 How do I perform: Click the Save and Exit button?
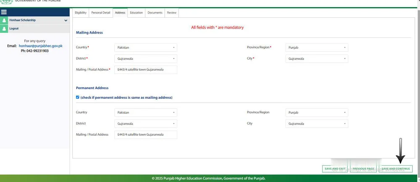(x=335, y=169)
